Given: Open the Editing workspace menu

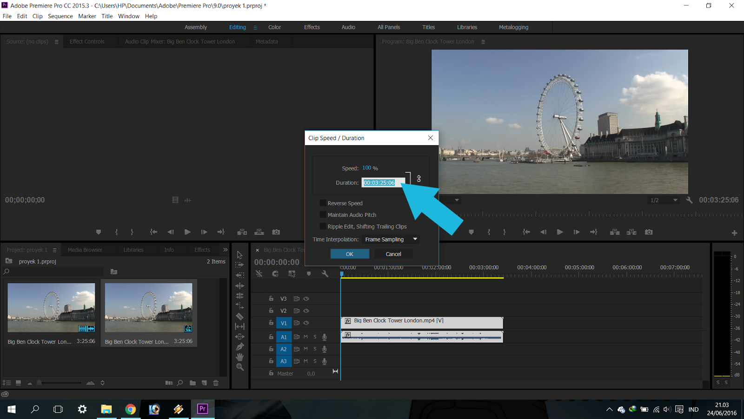Looking at the screenshot, I should tap(255, 27).
